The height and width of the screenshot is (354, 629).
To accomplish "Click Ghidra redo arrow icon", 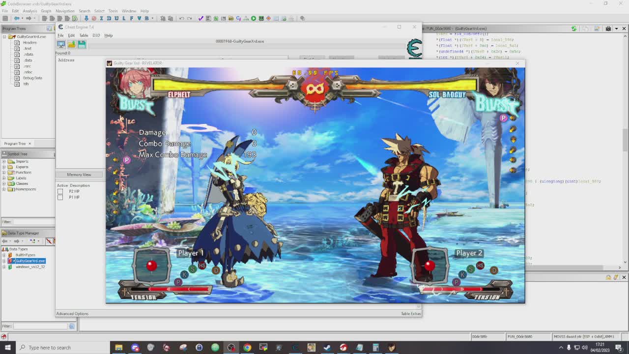I will 189,18.
